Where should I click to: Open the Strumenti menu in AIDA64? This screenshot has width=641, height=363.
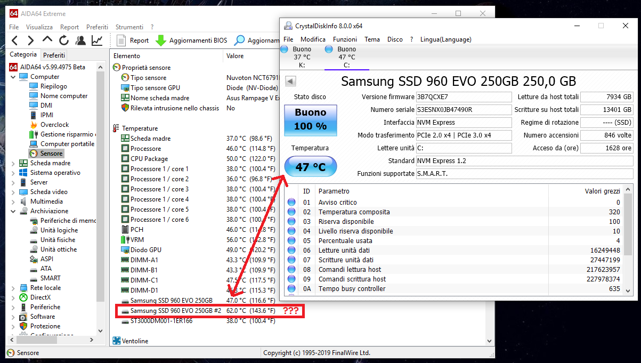129,27
